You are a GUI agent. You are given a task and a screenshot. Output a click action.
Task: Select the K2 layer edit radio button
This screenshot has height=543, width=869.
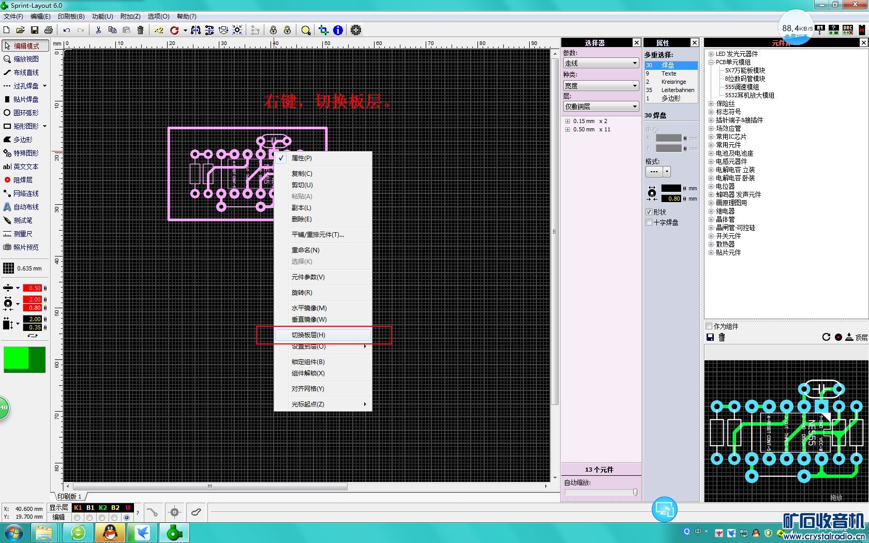(x=102, y=517)
